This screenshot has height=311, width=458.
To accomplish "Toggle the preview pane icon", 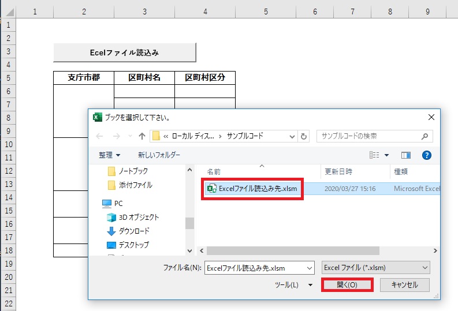I will (405, 155).
